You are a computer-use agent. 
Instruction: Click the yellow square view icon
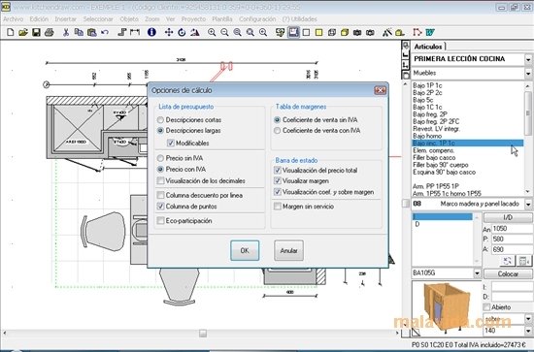[318, 32]
